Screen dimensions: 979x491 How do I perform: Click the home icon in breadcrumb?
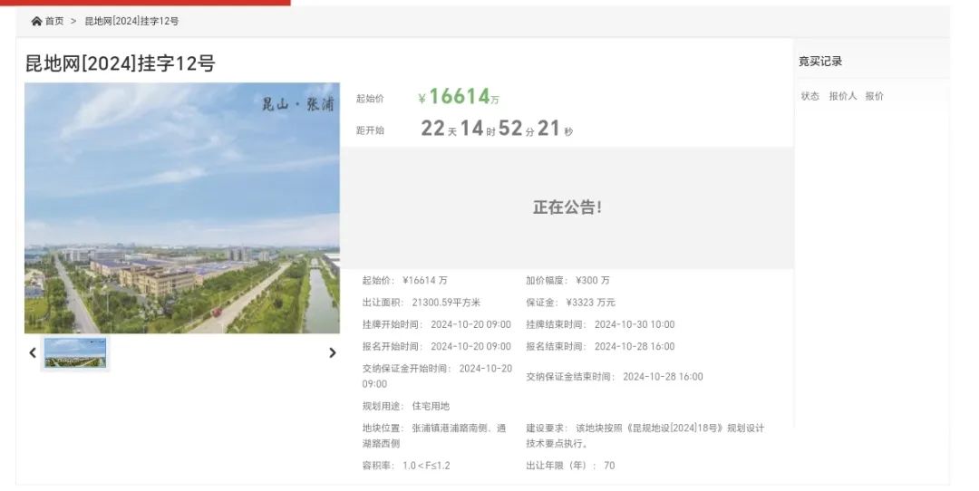click(36, 21)
